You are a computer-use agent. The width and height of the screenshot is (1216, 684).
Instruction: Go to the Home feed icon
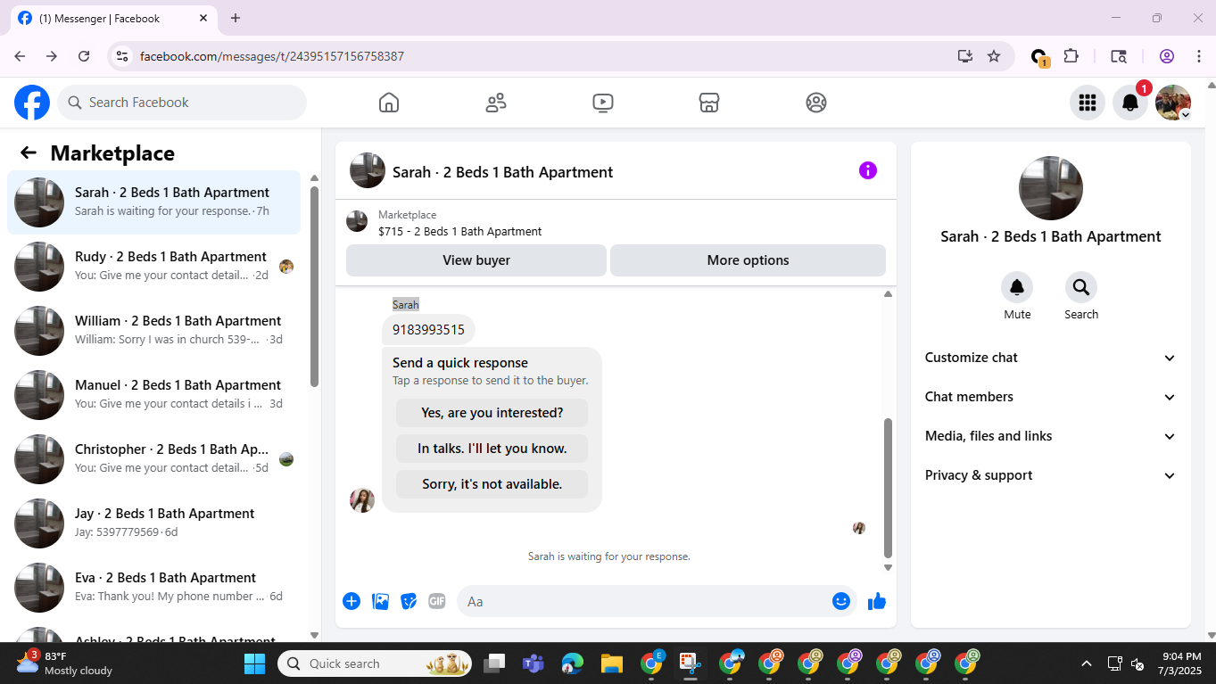(389, 103)
